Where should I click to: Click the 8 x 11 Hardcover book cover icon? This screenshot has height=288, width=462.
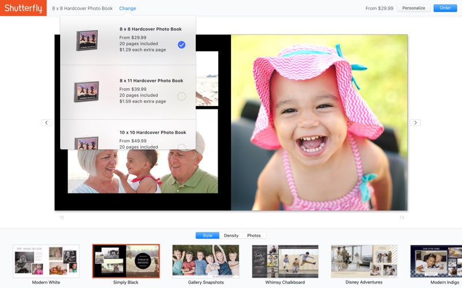tap(87, 92)
